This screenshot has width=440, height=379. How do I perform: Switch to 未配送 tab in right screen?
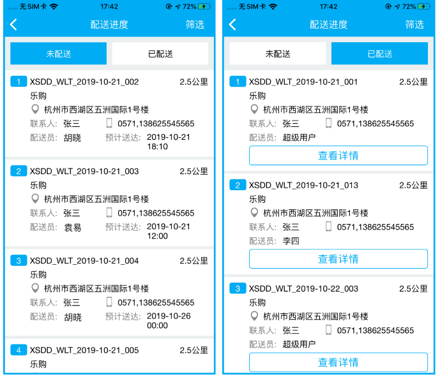(x=278, y=53)
